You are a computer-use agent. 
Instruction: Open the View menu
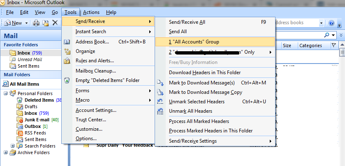pos(40,12)
